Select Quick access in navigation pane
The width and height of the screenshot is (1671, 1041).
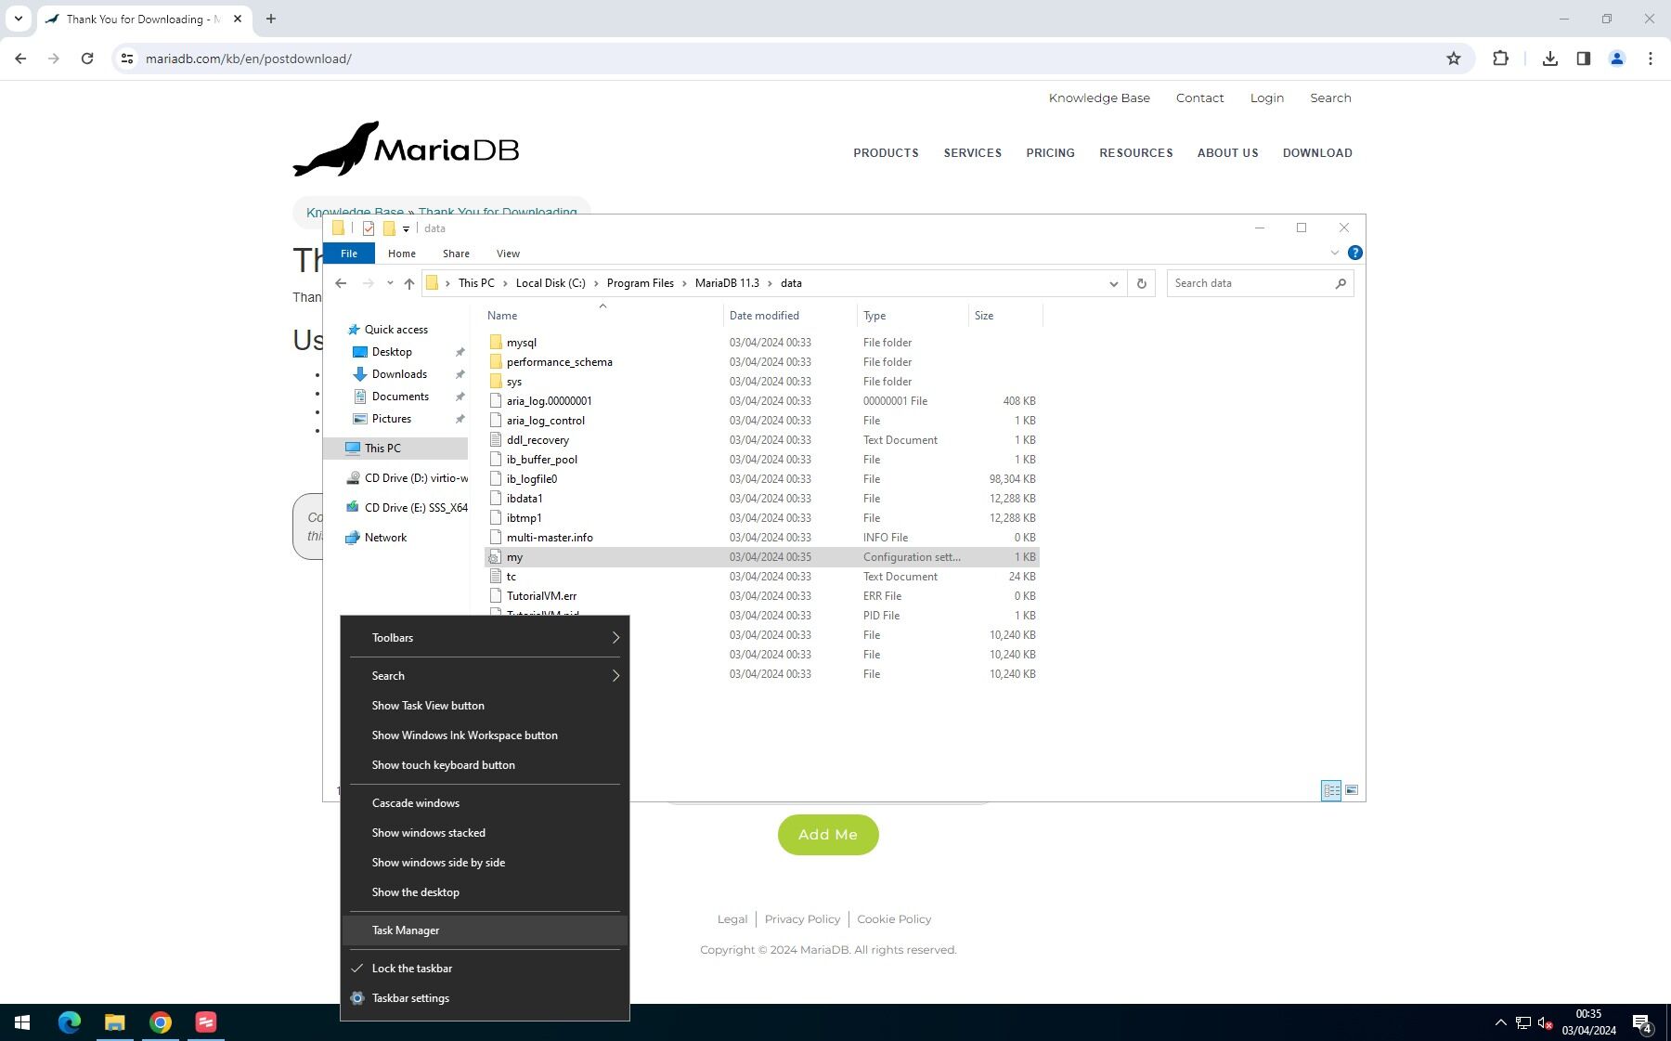point(396,330)
